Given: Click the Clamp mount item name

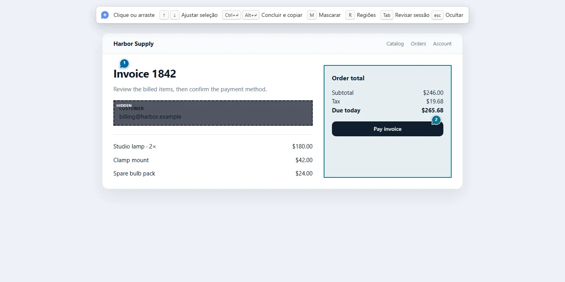Looking at the screenshot, I should point(131,160).
